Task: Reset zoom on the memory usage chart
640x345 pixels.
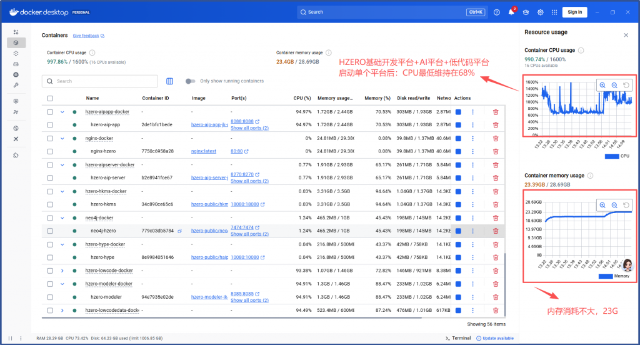Action: pos(626,205)
